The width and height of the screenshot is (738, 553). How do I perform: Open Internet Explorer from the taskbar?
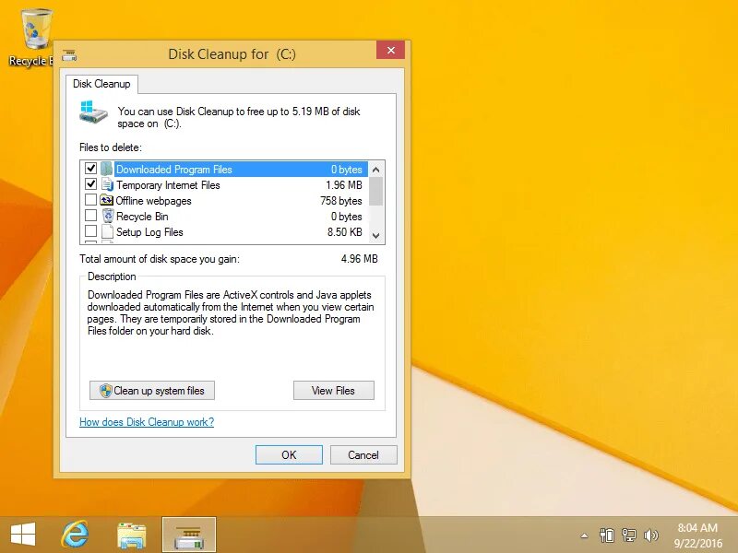[x=75, y=534]
